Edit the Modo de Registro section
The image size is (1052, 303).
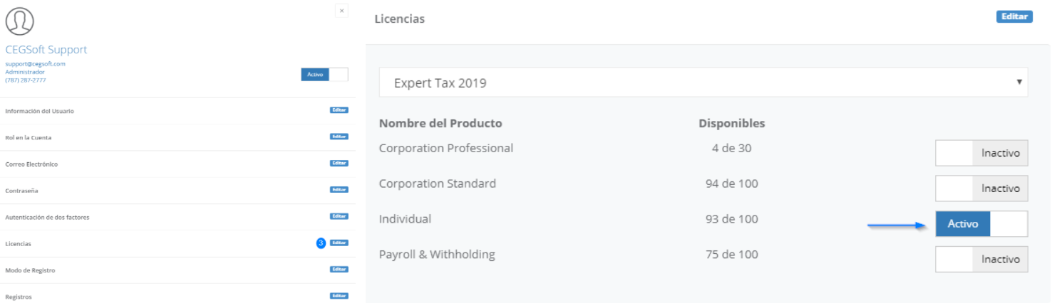click(339, 270)
